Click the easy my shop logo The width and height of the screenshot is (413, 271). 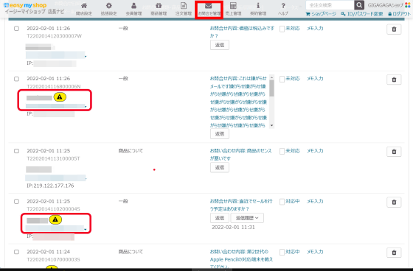[x=25, y=5]
